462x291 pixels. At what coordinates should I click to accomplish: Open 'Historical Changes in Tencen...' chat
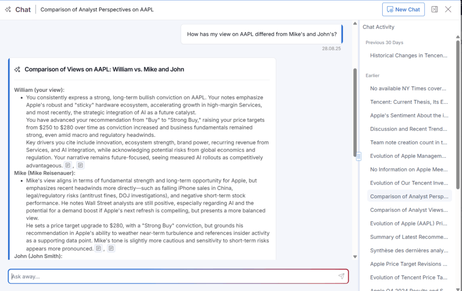pos(408,55)
